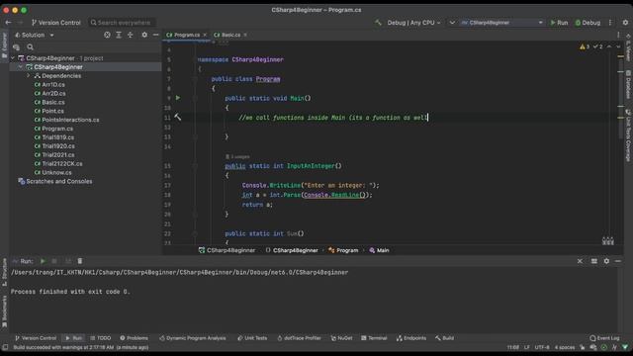Open IDE settings gear at top right
This screenshot has width=633, height=356.
tap(625, 23)
